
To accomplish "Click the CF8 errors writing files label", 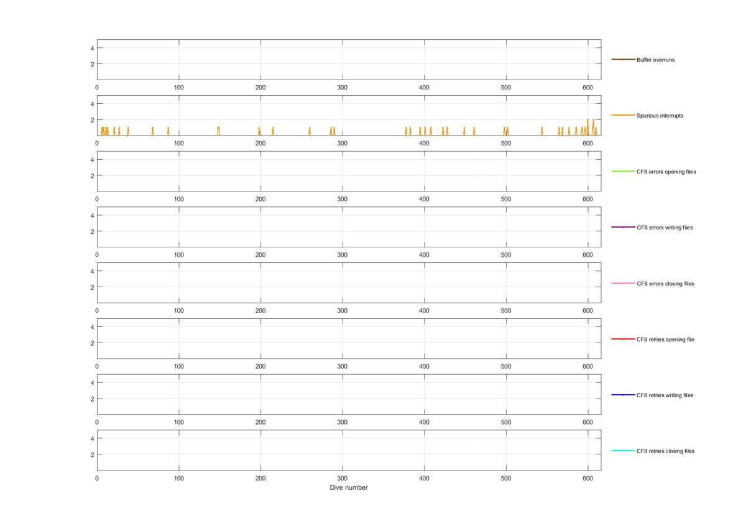I will [665, 228].
